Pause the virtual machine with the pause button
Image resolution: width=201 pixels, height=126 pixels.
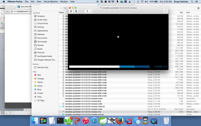[71, 11]
